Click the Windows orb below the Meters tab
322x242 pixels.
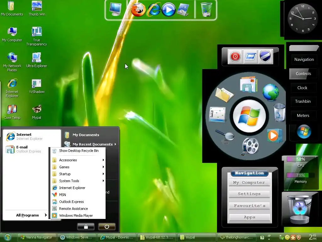click(x=304, y=131)
